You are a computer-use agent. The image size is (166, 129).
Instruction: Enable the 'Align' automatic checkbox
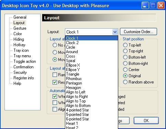click(x=55, y=109)
